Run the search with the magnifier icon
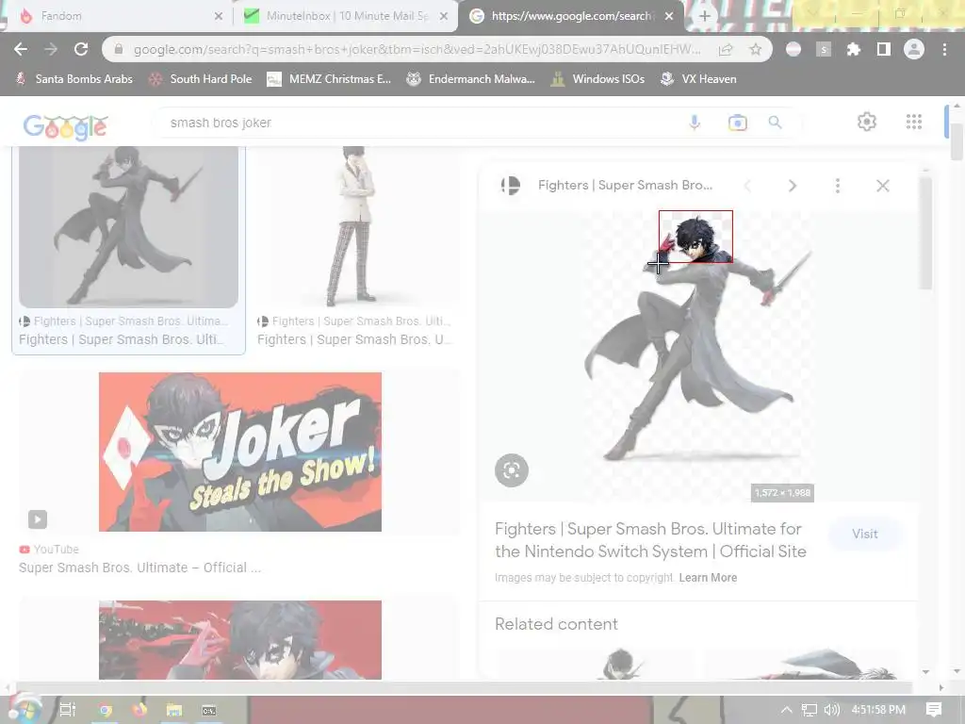The image size is (965, 724). [775, 123]
